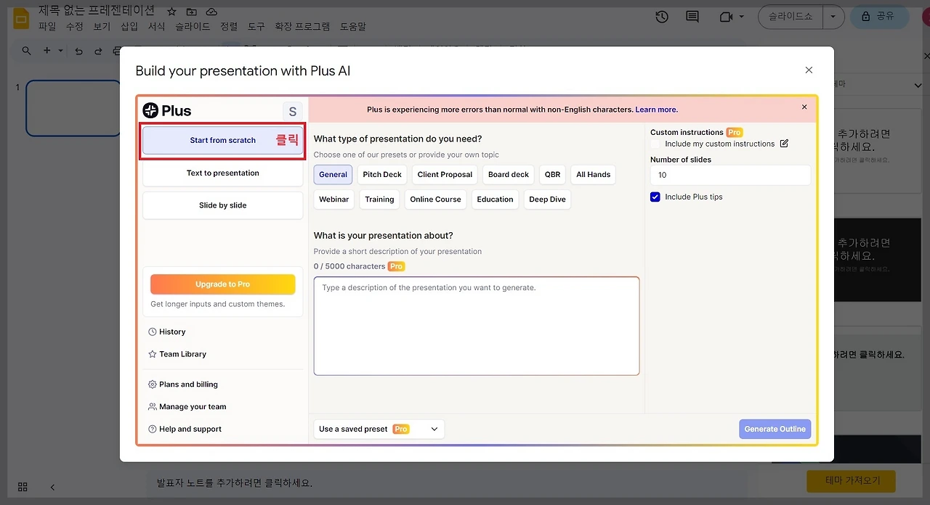The height and width of the screenshot is (505, 930).
Task: Expand the meeting camera dropdown arrow
Action: point(742,16)
